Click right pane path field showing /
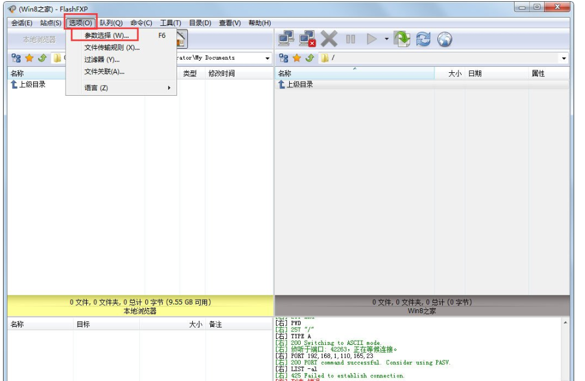 tap(445, 58)
